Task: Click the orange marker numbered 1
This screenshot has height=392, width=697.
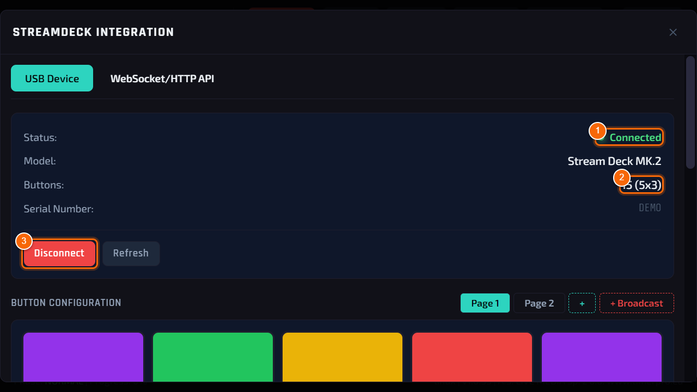Action: (597, 131)
